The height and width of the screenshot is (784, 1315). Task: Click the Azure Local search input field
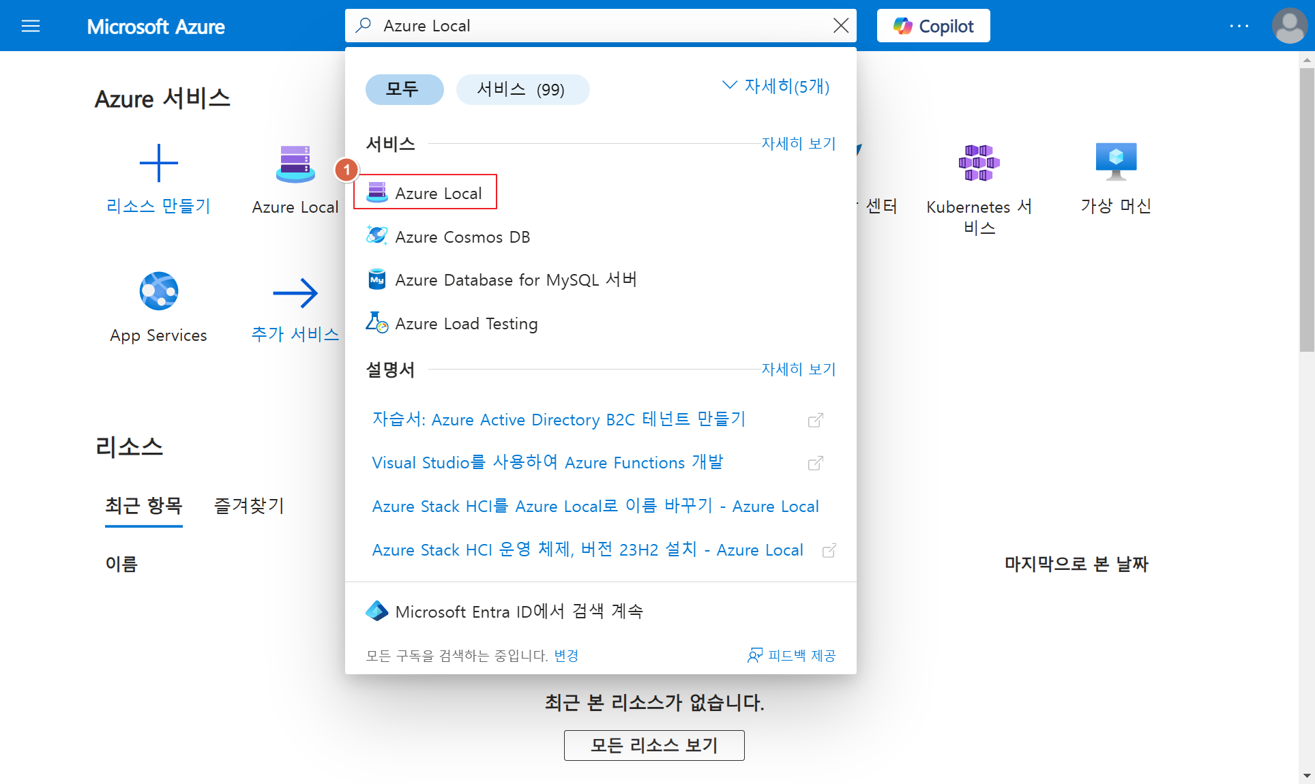point(600,26)
